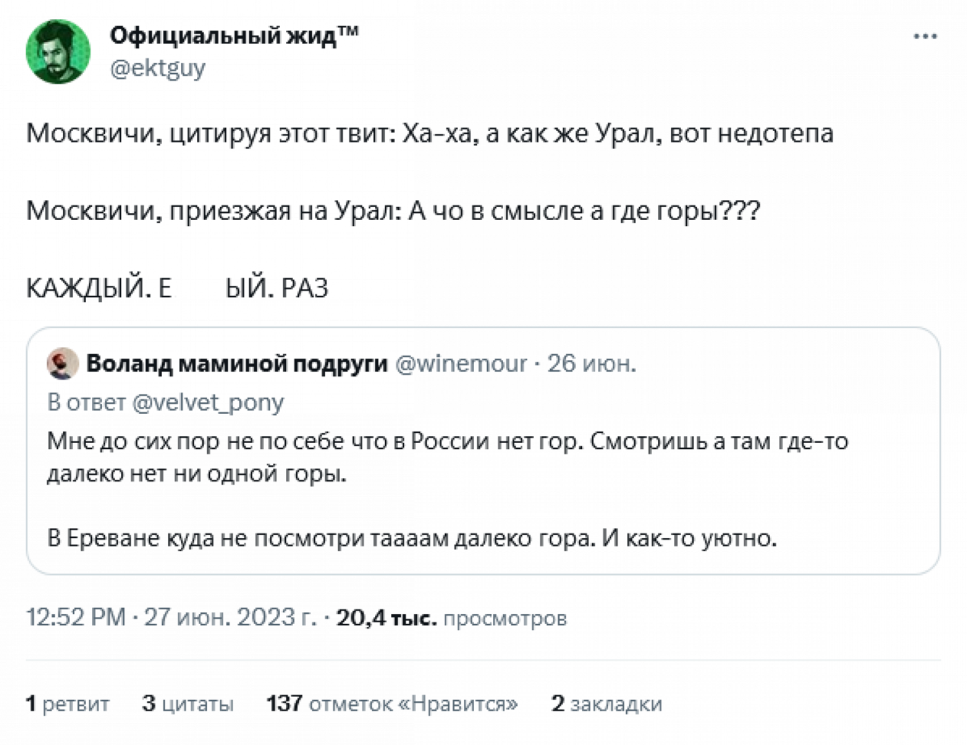
Task: Open quoted author's small avatar
Action: (63, 364)
